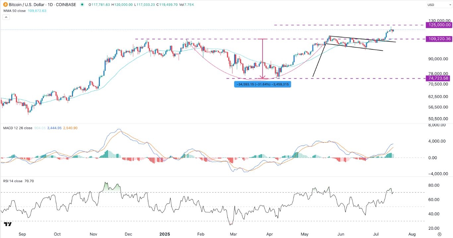
Task: Click the 109,220.36 purple price label
Action: pyautogui.click(x=439, y=39)
